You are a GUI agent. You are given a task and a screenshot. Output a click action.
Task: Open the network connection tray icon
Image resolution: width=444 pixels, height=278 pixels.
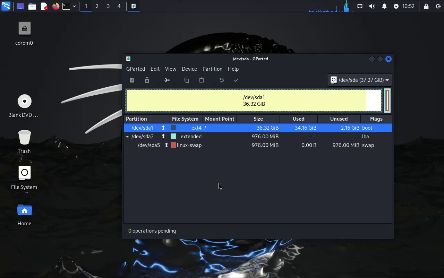360,6
